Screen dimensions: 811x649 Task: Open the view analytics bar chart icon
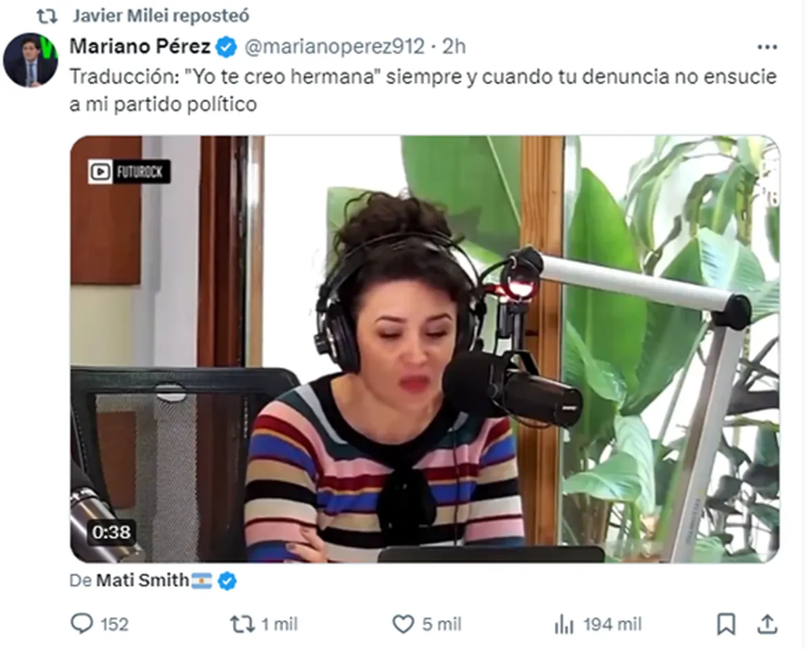click(x=564, y=625)
